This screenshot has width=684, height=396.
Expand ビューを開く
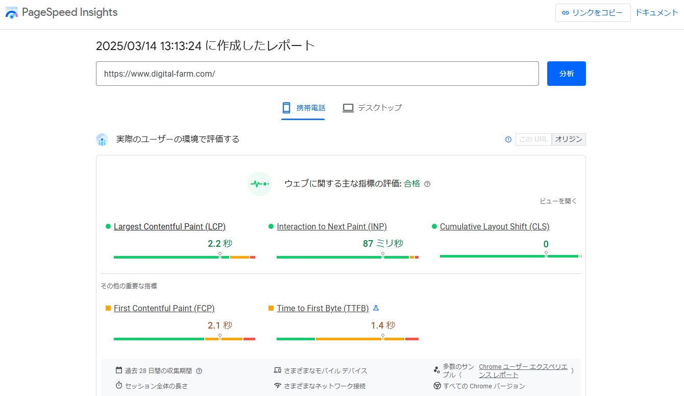pyautogui.click(x=558, y=201)
